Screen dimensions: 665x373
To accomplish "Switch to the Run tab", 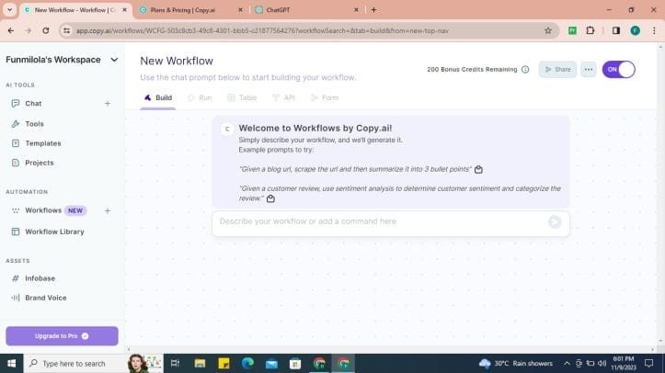I will click(199, 97).
